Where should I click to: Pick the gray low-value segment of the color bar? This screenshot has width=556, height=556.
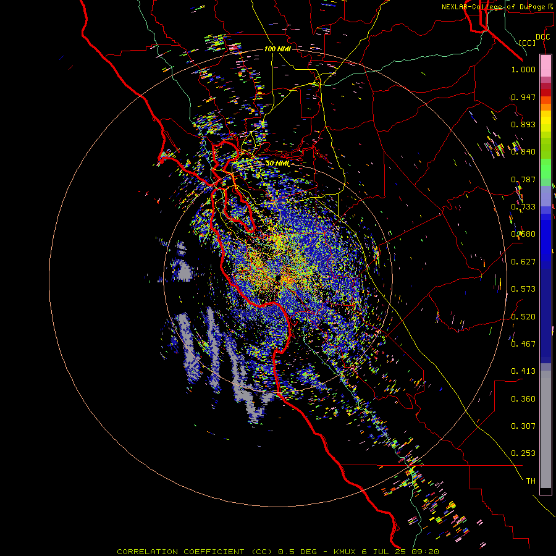tap(545, 429)
